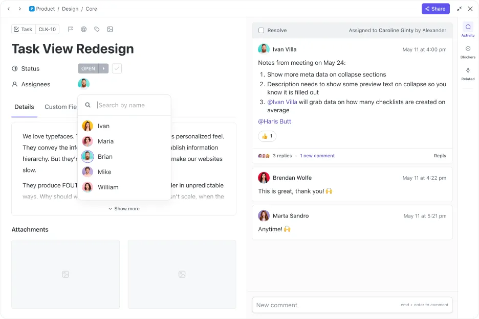Tick the Resolve checkbox
Image resolution: width=479 pixels, height=319 pixels.
pyautogui.click(x=261, y=30)
